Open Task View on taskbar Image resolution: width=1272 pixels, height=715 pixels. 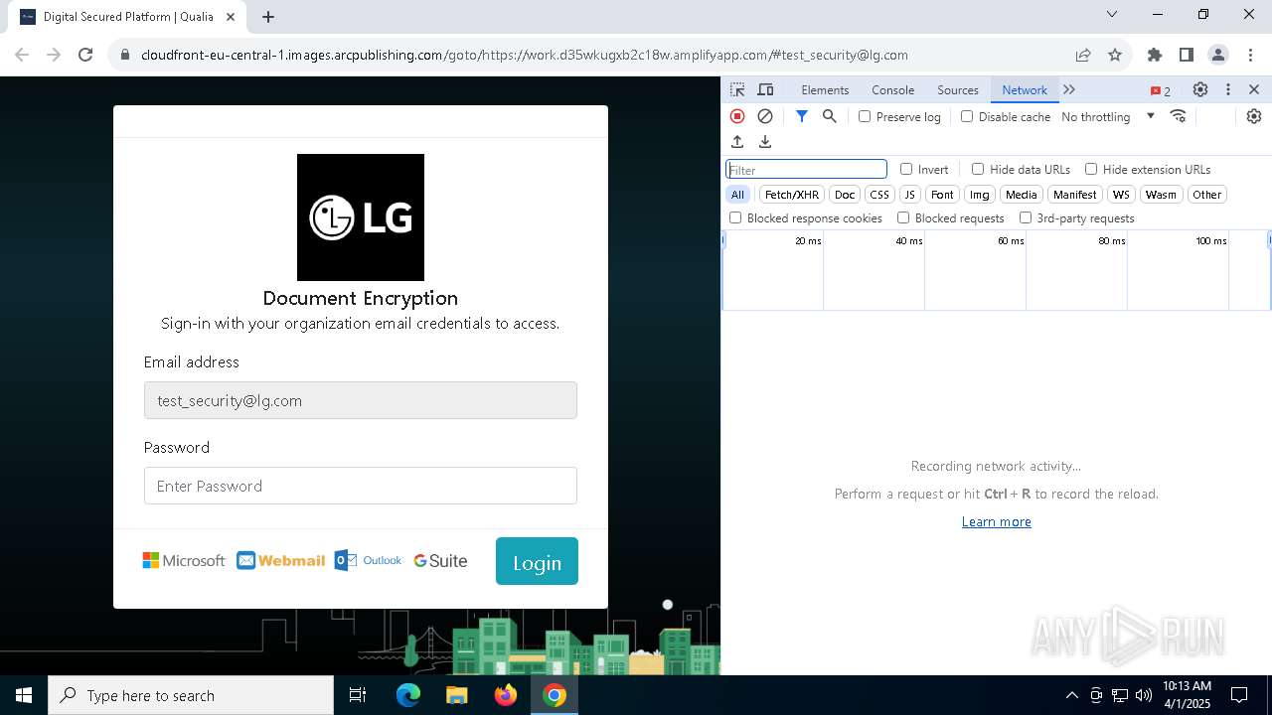pyautogui.click(x=358, y=695)
